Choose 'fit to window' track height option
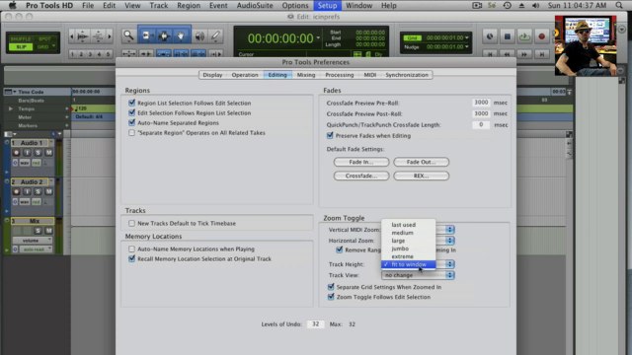This screenshot has height=355, width=632. click(408, 264)
